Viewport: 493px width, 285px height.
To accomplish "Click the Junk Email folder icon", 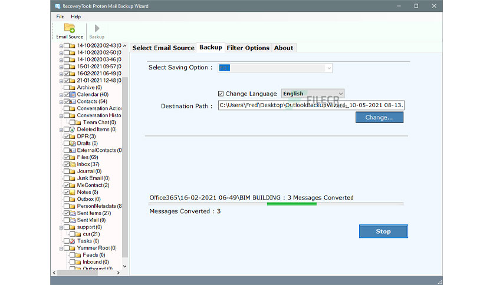I will coord(73,178).
